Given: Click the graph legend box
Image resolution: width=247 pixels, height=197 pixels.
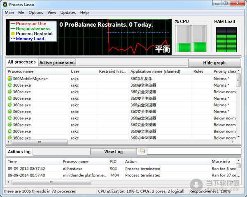Looking at the screenshot, I should pyautogui.click(x=33, y=31).
